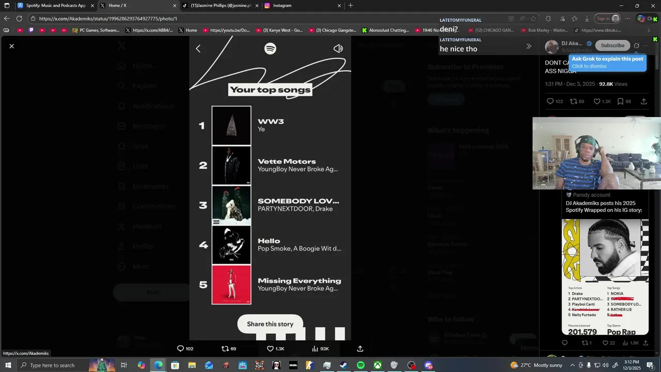Click the views icon showing 1.8K on reply
The image size is (661, 372).
631,343
